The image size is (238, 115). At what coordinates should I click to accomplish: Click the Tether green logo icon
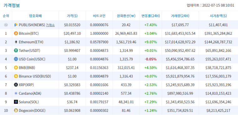(16, 50)
